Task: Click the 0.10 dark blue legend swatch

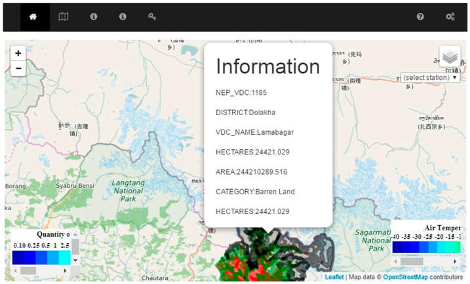Action: (18, 258)
